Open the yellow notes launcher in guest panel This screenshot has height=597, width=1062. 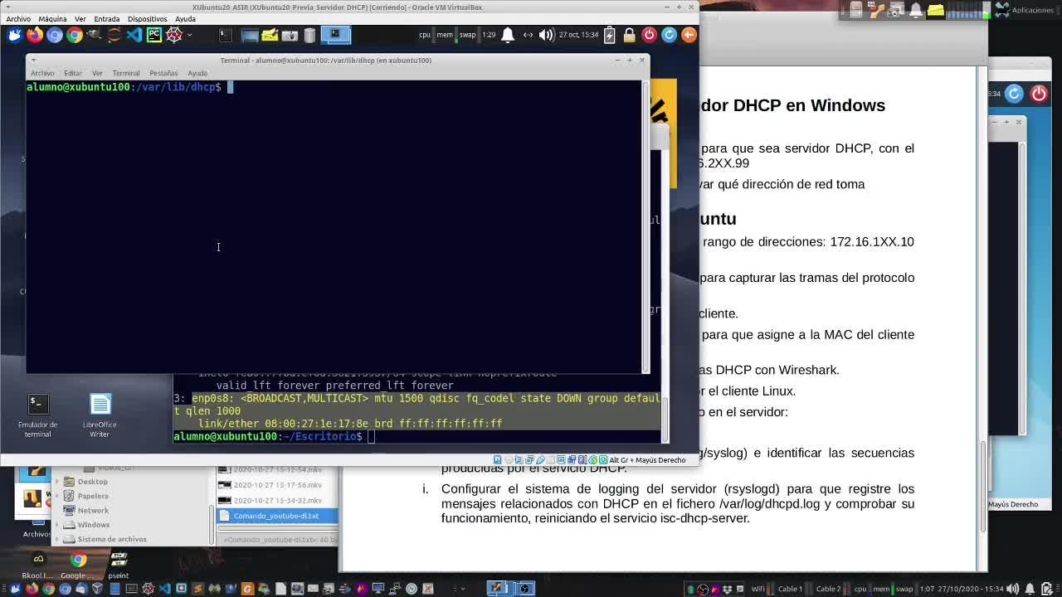pyautogui.click(x=270, y=35)
